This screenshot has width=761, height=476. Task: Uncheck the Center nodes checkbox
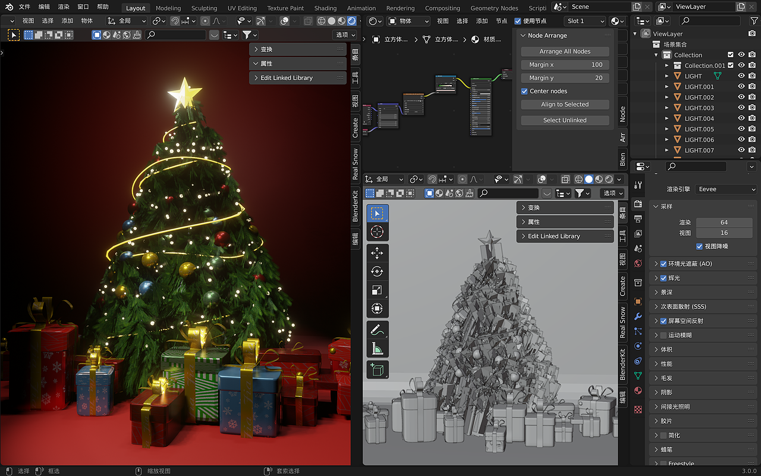click(524, 91)
